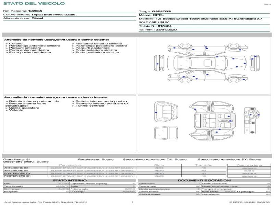Viewport: 274px width, 205px height.
Task: Click the Triangolo di emergenza row label
Action: 217,189
